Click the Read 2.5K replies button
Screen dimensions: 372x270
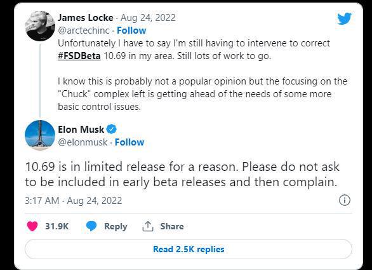click(189, 249)
